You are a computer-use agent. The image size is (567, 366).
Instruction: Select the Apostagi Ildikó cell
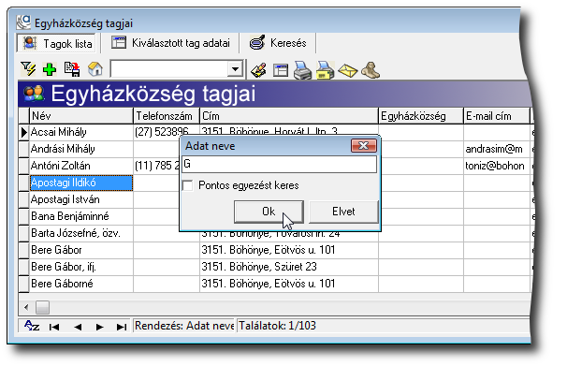(x=81, y=183)
